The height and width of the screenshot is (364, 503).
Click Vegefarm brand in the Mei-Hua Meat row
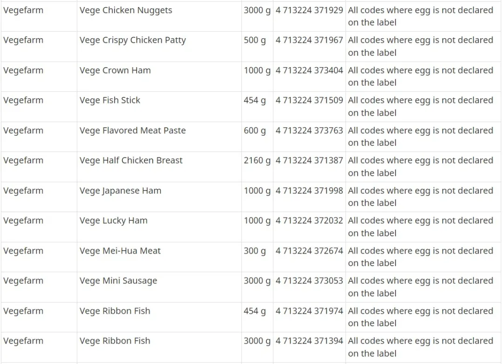23,251
